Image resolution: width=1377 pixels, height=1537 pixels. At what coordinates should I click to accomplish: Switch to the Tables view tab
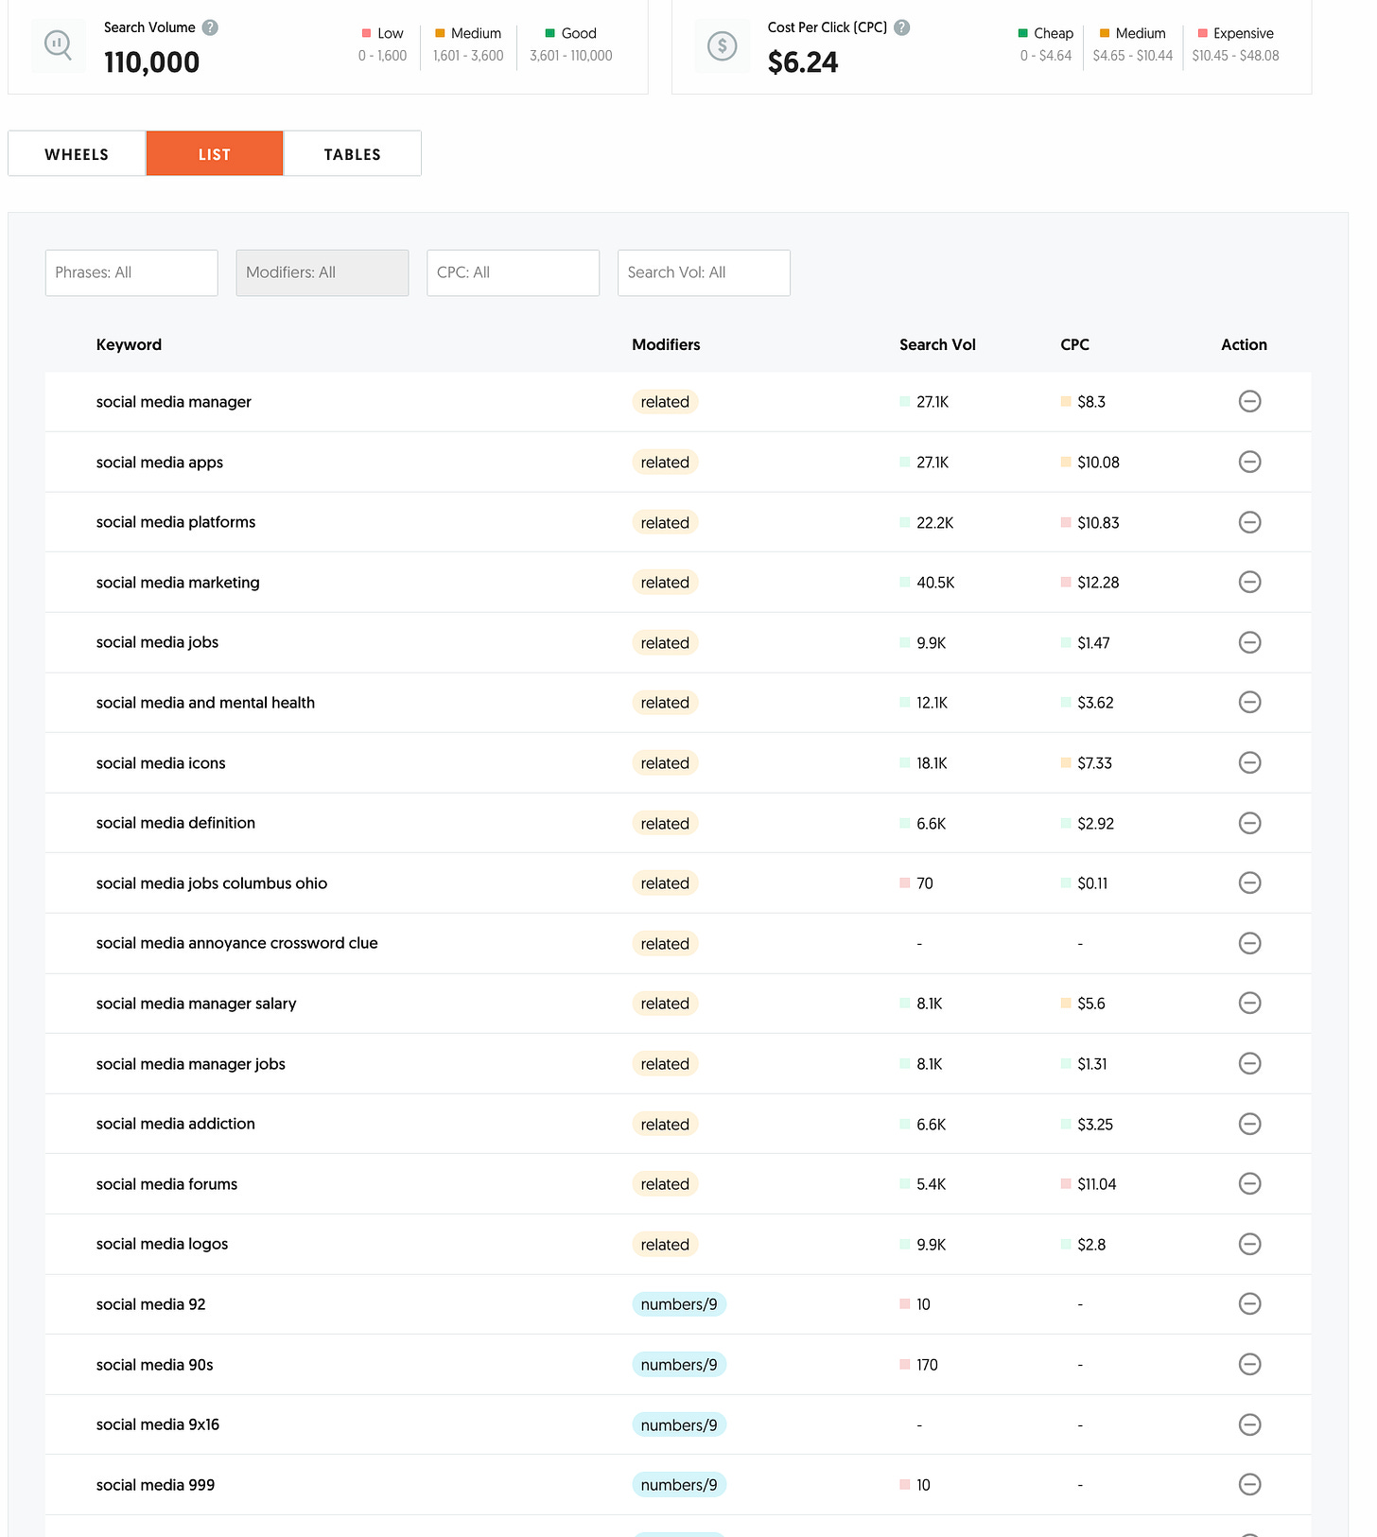pyautogui.click(x=353, y=153)
